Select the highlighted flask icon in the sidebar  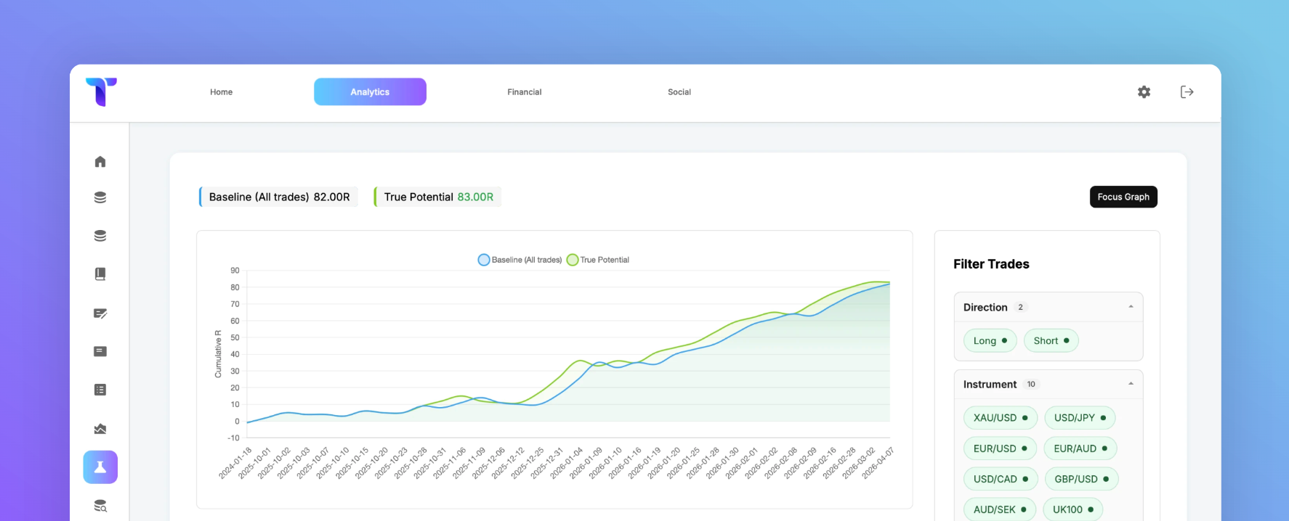(x=100, y=467)
